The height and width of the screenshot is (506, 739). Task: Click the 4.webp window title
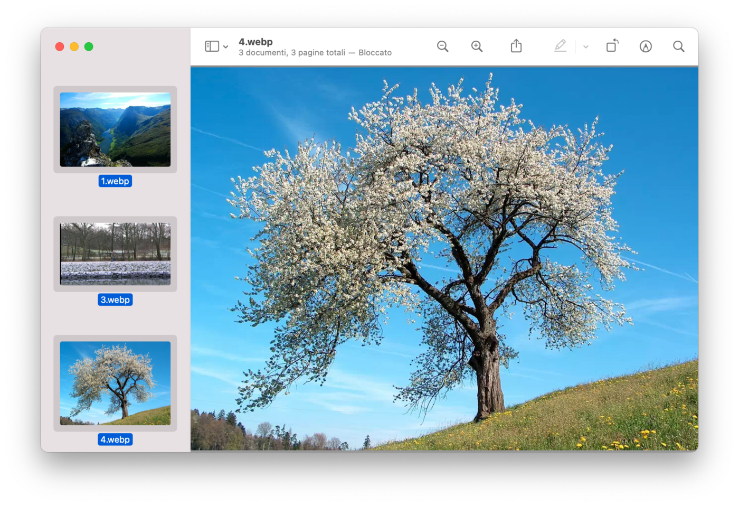(255, 42)
